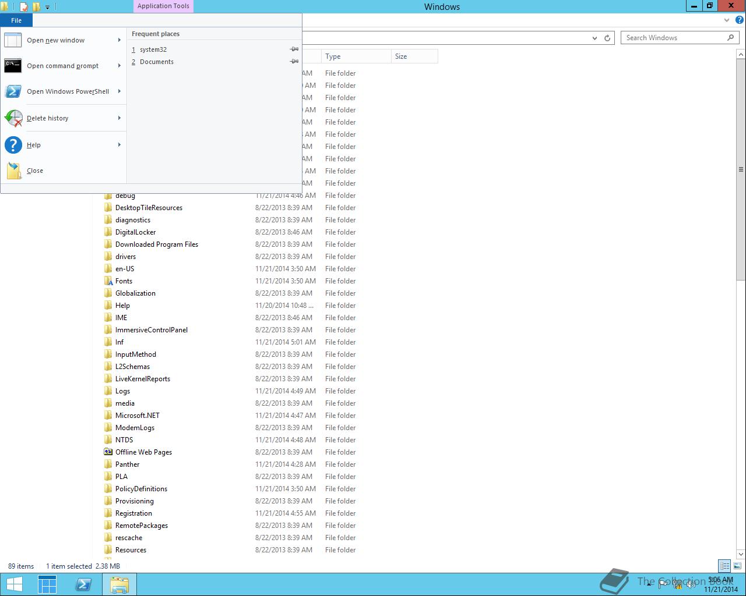Click the Offline Web Pages icon
Viewport: 746px width, 596px height.
[108, 452]
